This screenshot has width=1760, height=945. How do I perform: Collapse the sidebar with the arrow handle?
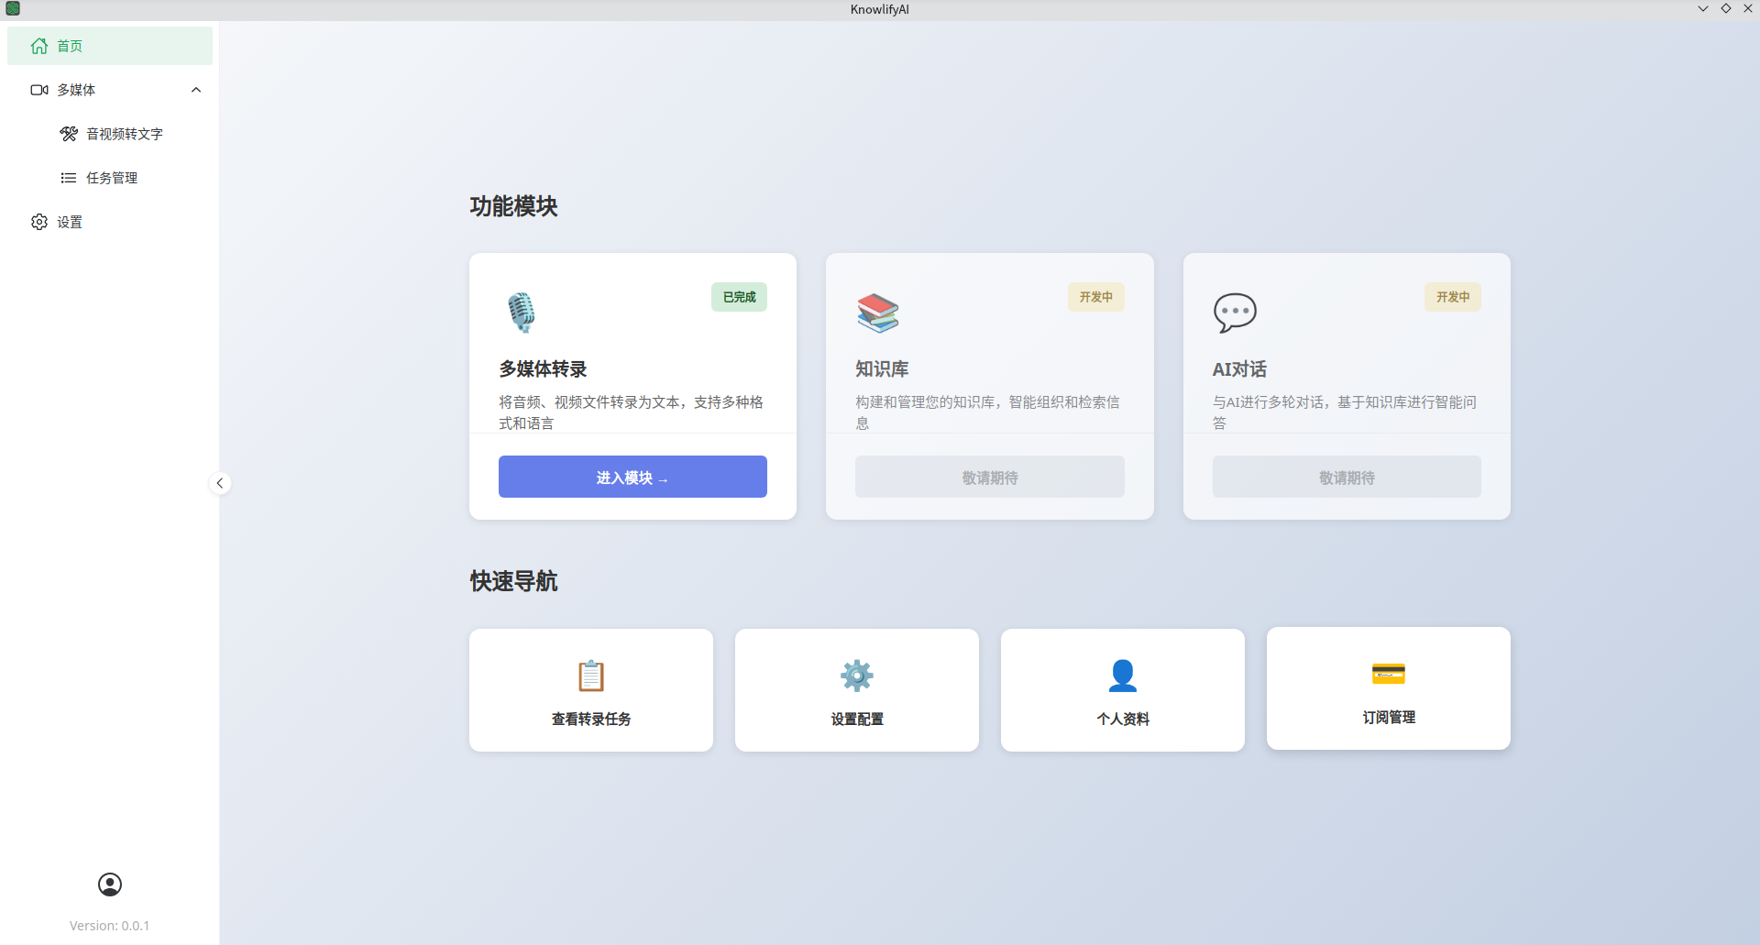(220, 483)
